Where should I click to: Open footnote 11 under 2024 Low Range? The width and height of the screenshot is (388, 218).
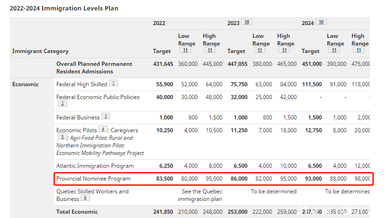[334, 50]
